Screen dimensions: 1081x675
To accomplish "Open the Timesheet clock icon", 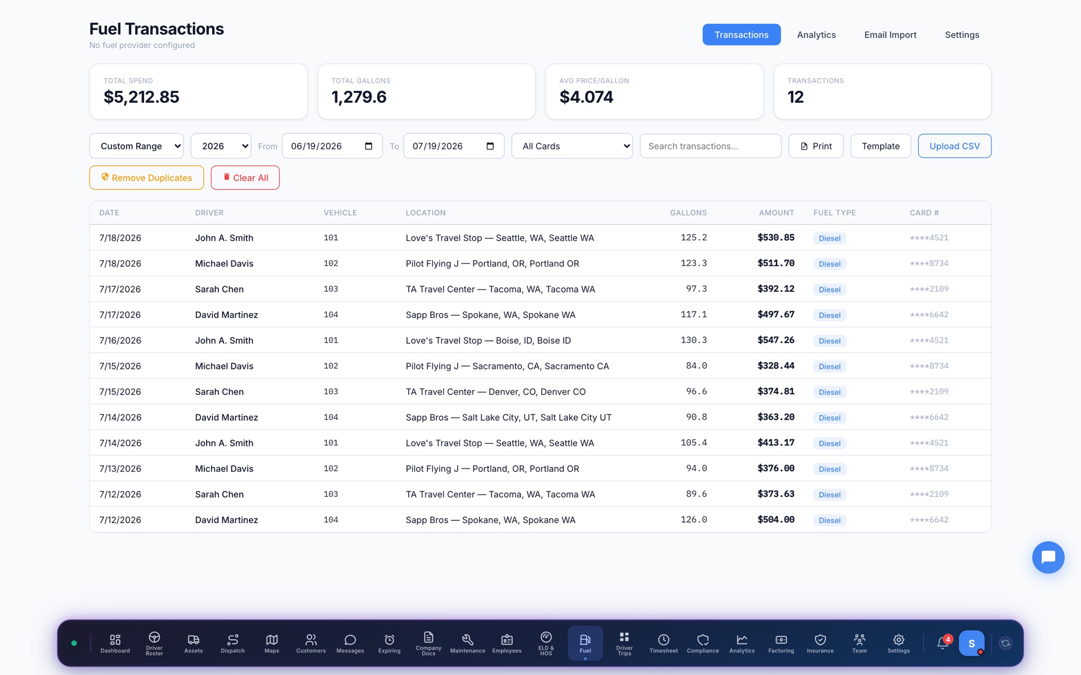I will click(664, 643).
